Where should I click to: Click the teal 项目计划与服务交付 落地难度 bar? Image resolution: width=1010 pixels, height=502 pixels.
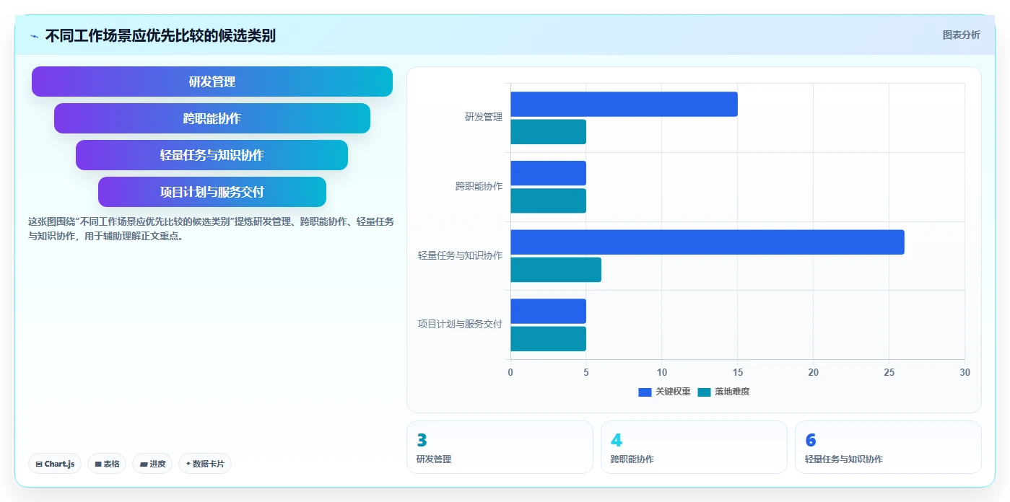point(548,339)
